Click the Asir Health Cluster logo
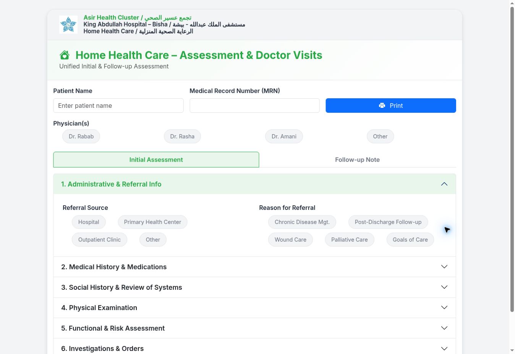 click(x=68, y=24)
